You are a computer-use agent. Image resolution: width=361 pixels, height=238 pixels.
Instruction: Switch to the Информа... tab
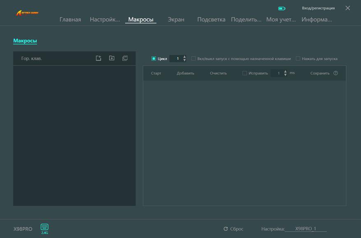[x=317, y=20]
